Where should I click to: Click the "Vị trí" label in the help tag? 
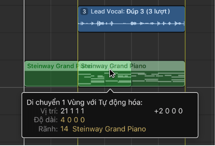[x=49, y=111]
